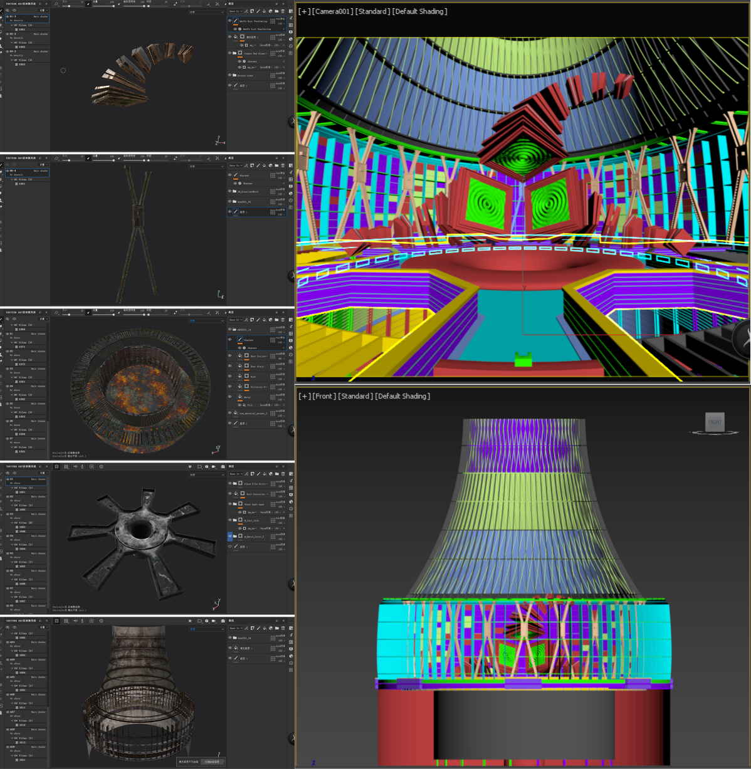The image size is (751, 769).
Task: Click the darker button below the cooling tower model
Action: coord(188,761)
